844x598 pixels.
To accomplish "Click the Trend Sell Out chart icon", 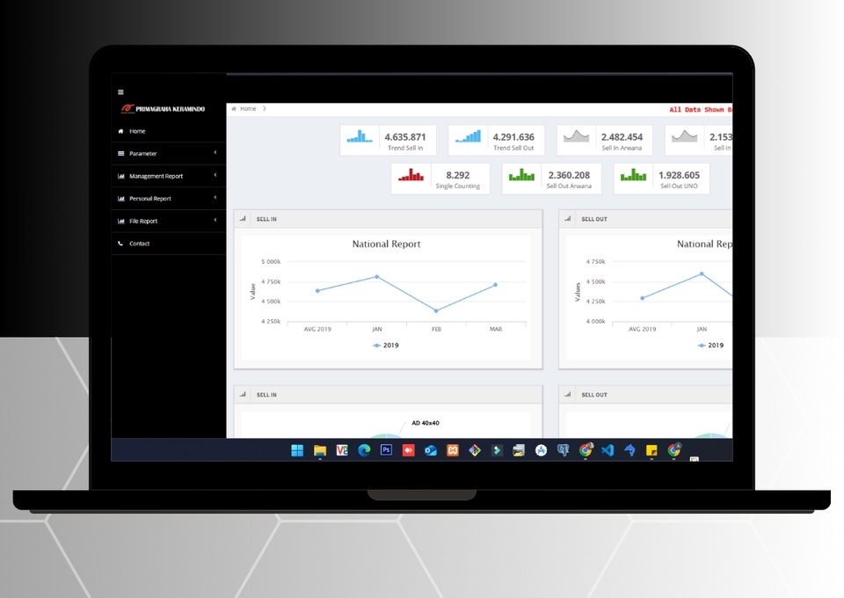I will point(468,136).
